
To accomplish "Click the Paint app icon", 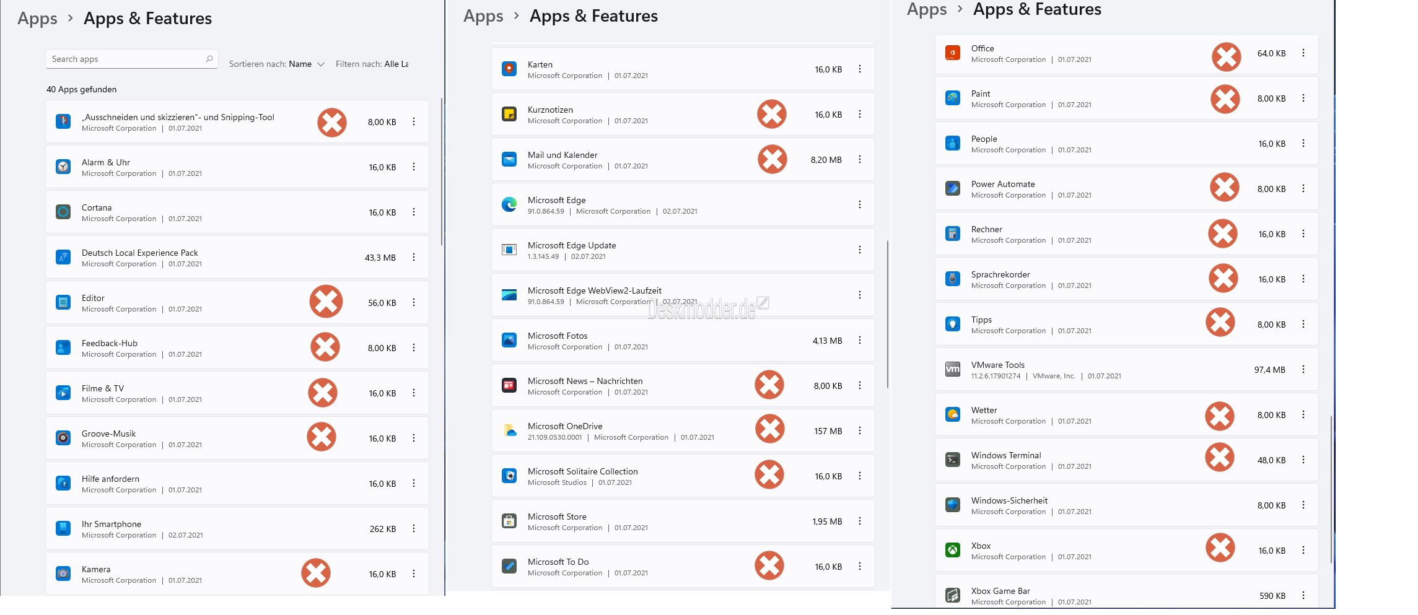I will click(953, 98).
